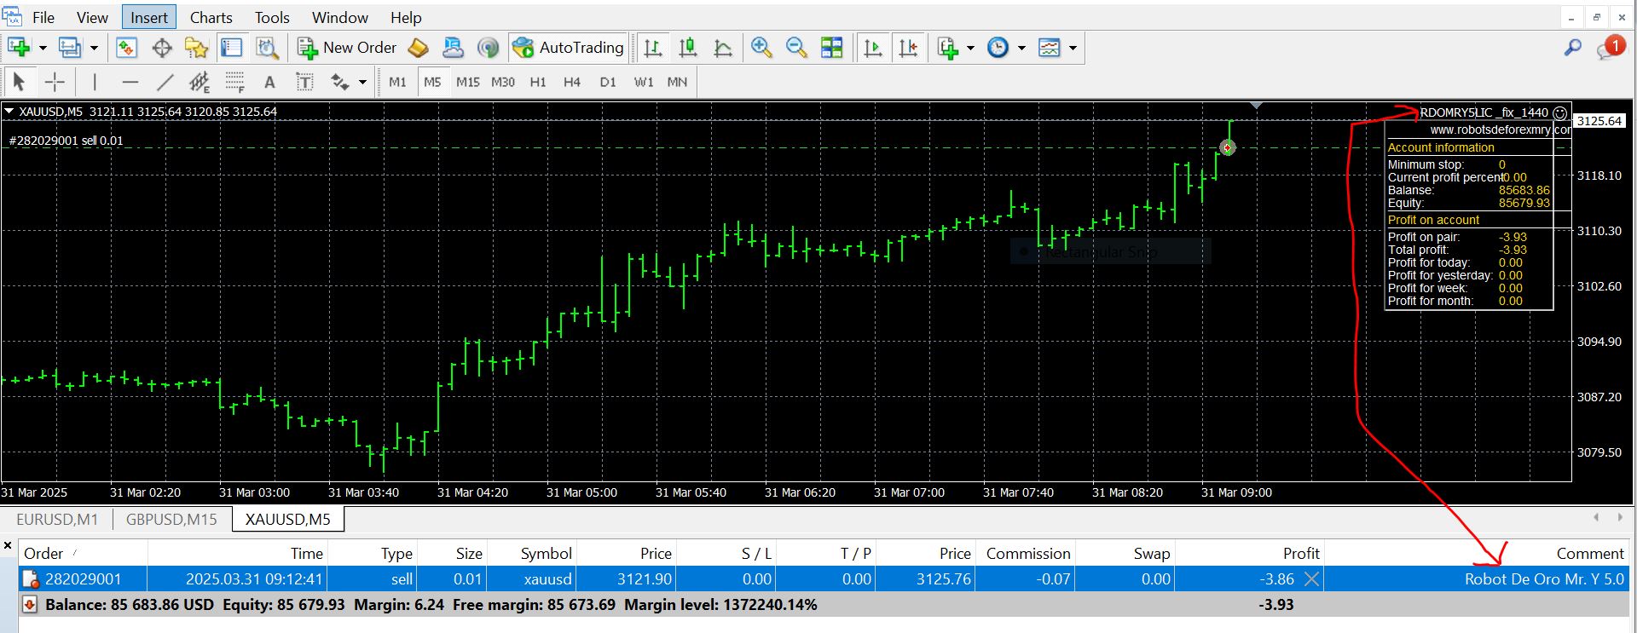Switch to the GBPUSD,M15 chart tab
This screenshot has height=633, width=1637.
171,519
